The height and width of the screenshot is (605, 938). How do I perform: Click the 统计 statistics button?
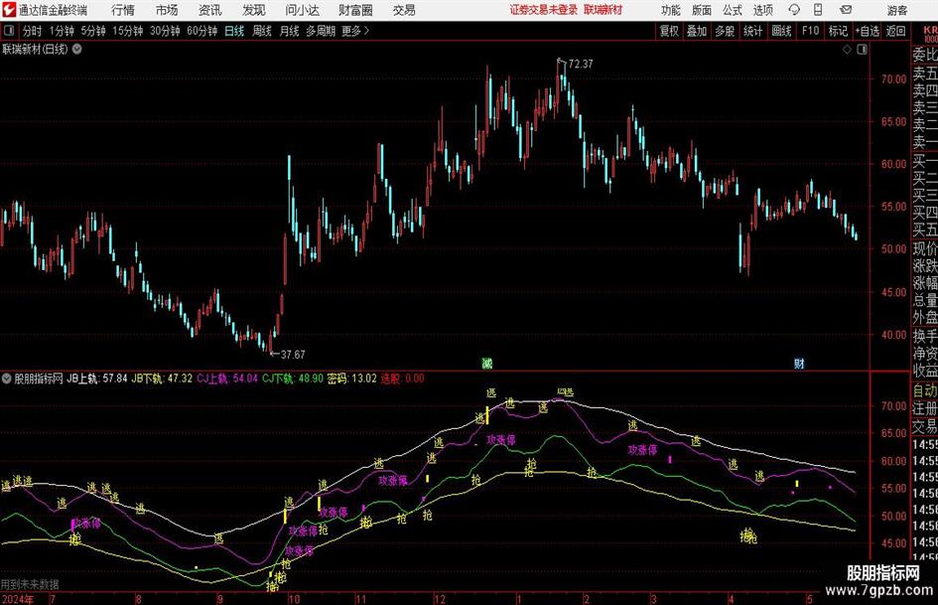[752, 31]
